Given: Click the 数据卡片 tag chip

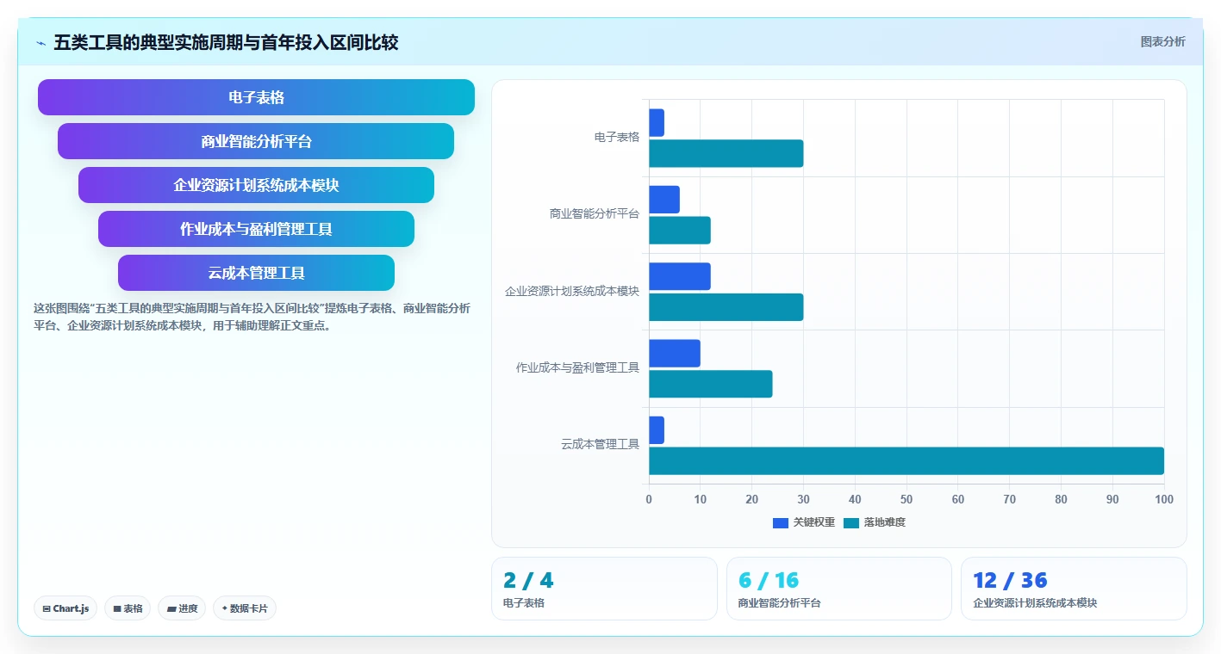Looking at the screenshot, I should coord(245,608).
